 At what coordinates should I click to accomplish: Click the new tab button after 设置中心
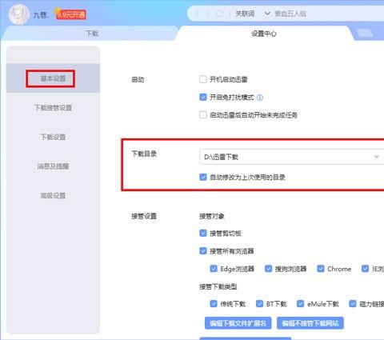(365, 34)
